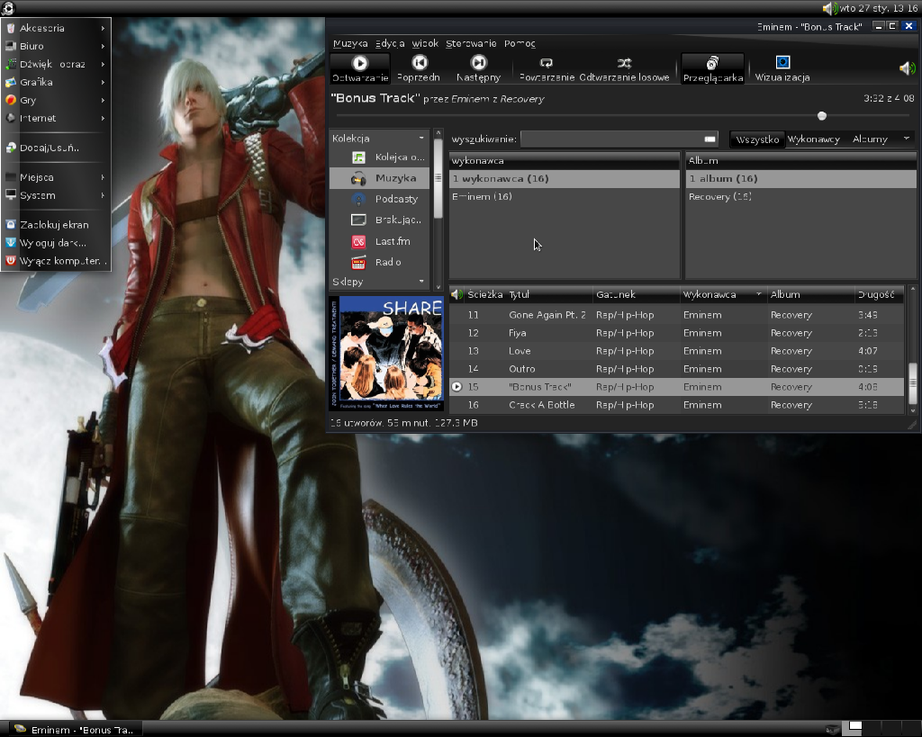
Task: Sort tracks by Tytuł column
Action: [549, 294]
